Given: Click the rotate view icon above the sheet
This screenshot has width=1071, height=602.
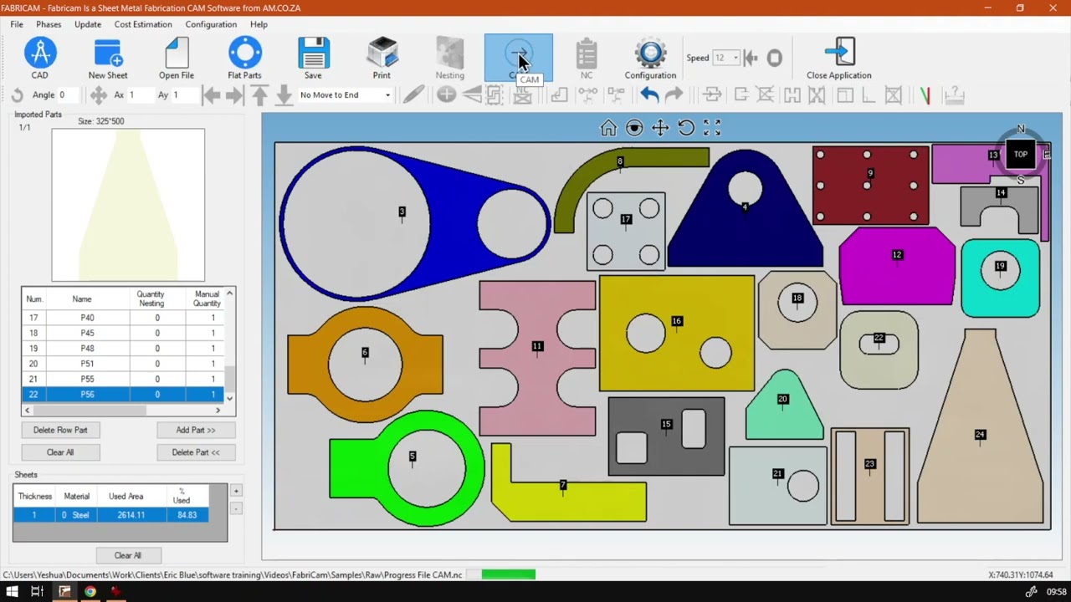Looking at the screenshot, I should pyautogui.click(x=686, y=128).
